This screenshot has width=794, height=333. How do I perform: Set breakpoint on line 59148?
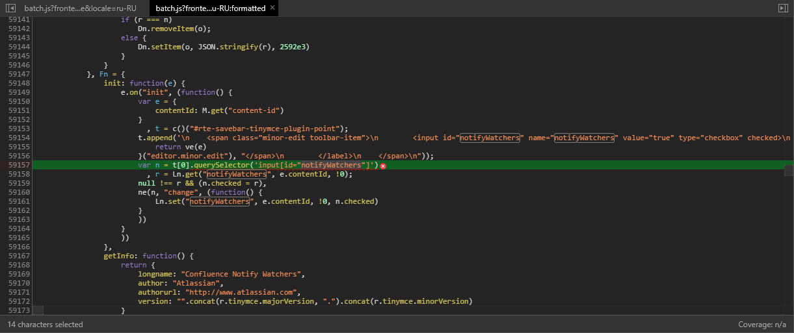click(x=19, y=83)
